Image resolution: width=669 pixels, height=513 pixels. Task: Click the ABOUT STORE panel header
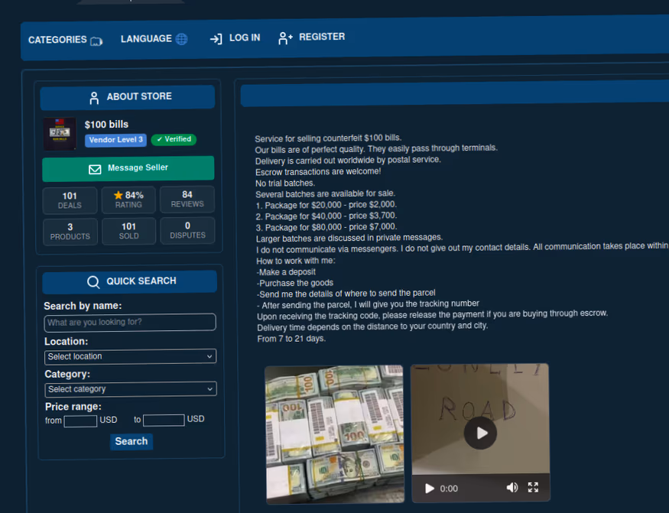128,97
